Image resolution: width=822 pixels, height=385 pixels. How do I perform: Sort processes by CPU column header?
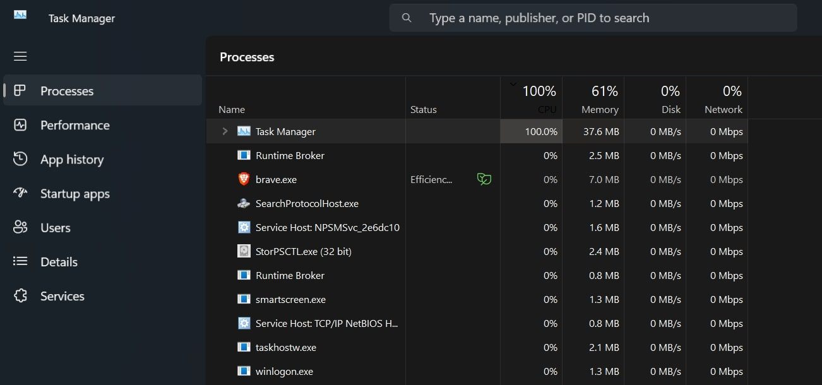532,98
